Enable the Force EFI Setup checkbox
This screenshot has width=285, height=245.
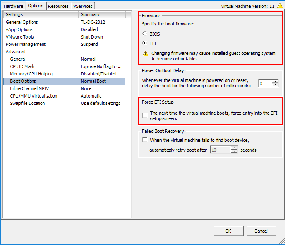tap(145, 115)
